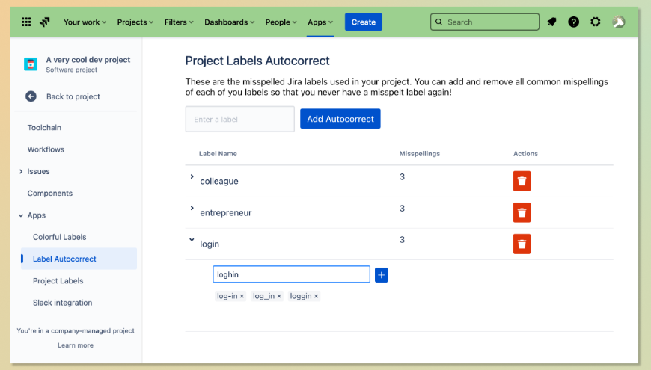Open the app switcher grid icon
The height and width of the screenshot is (370, 651).
tap(26, 22)
